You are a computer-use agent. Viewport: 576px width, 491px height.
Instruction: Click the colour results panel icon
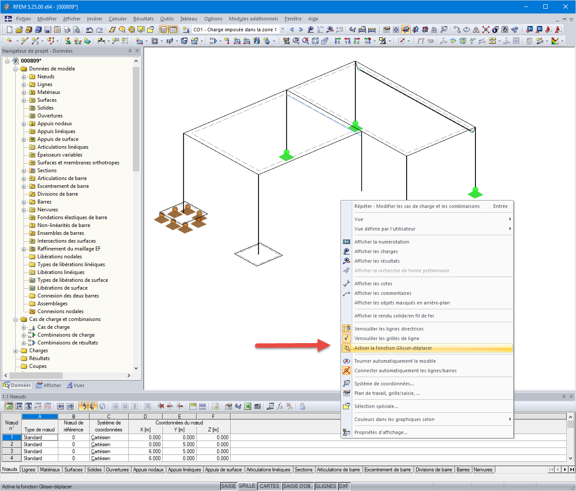[x=555, y=41]
